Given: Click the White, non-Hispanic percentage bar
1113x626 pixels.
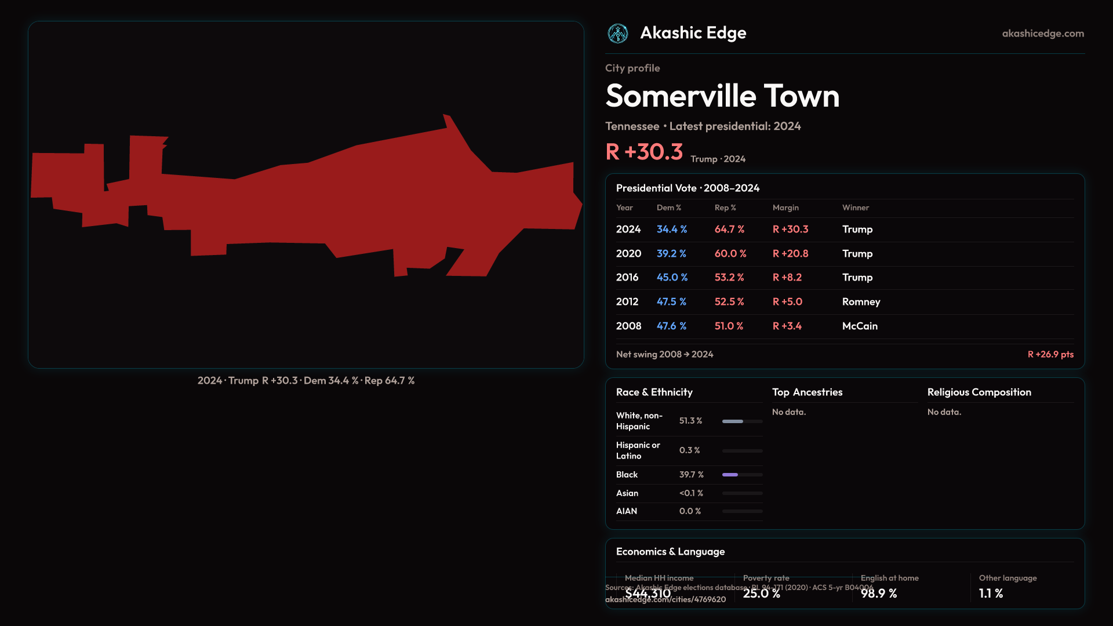Looking at the screenshot, I should [741, 421].
